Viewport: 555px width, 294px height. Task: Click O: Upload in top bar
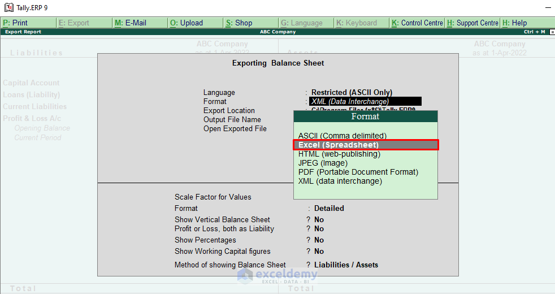(196, 23)
